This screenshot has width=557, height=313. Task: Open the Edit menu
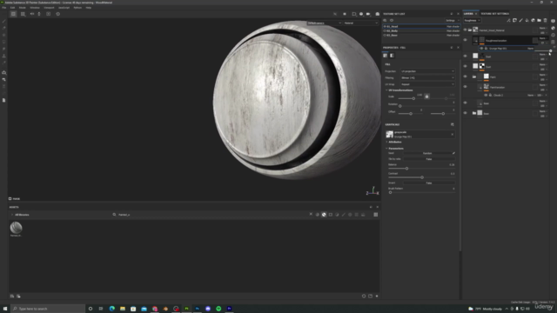[12, 8]
